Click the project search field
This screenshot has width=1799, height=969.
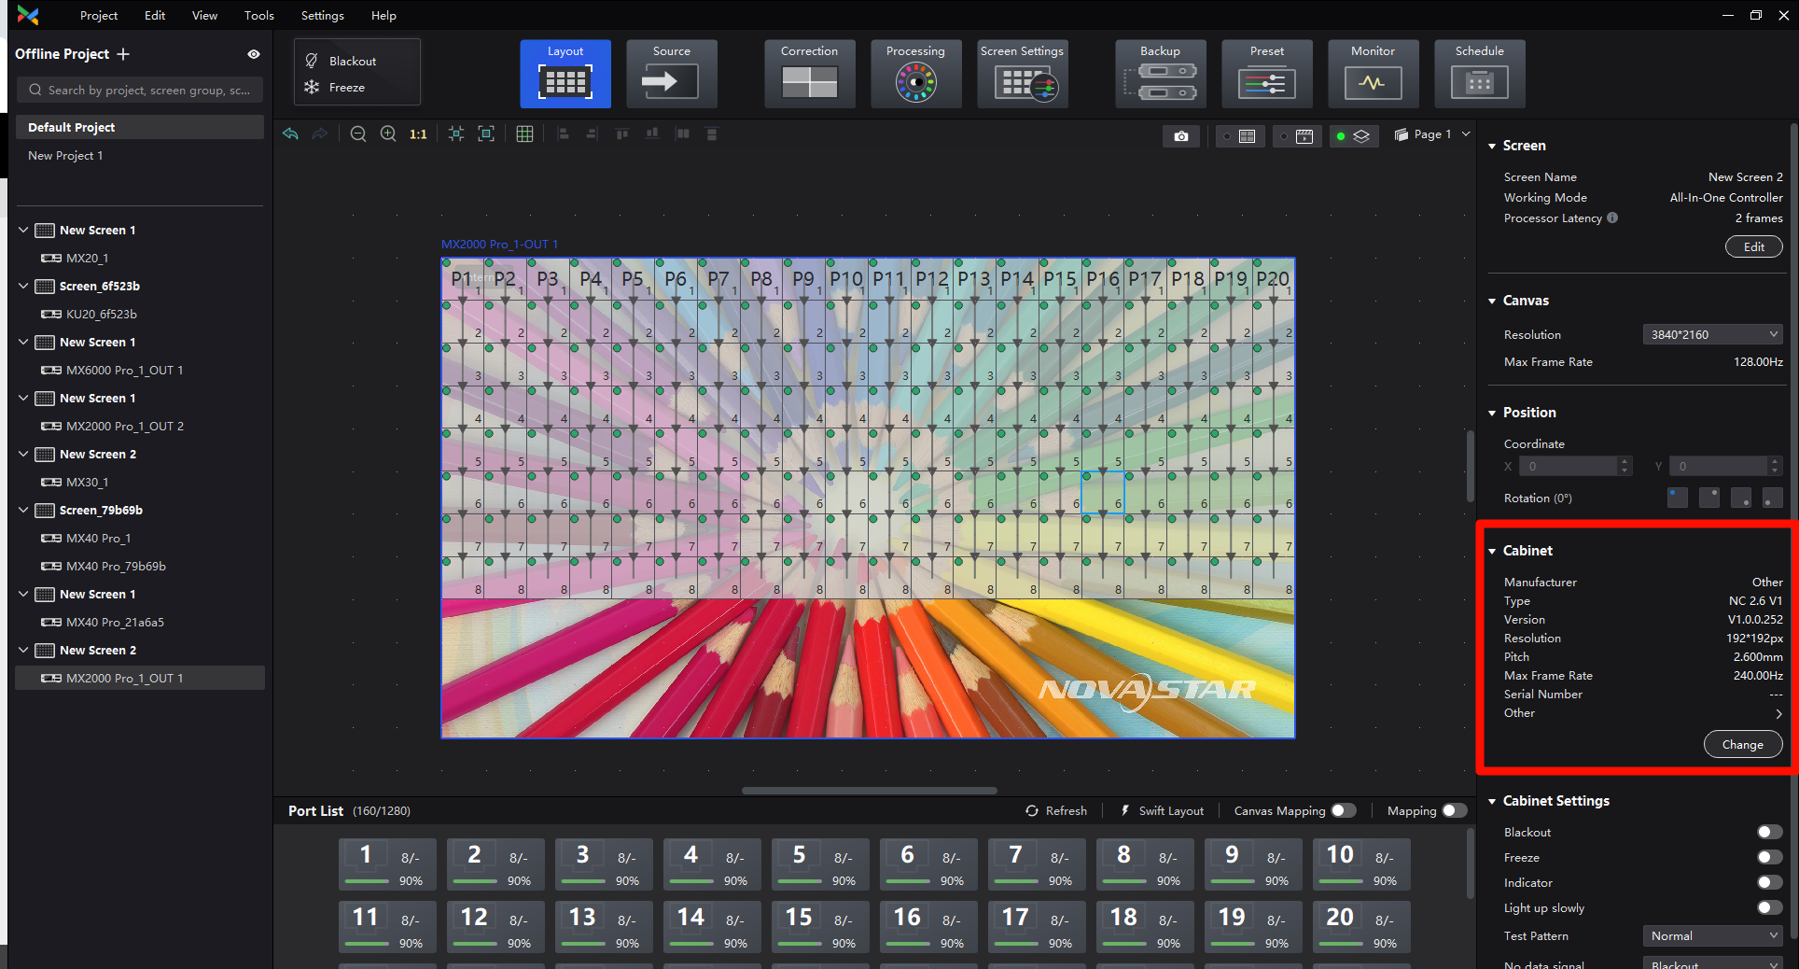click(x=140, y=90)
